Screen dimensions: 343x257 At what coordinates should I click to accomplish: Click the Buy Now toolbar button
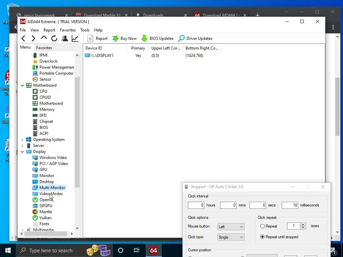click(124, 38)
